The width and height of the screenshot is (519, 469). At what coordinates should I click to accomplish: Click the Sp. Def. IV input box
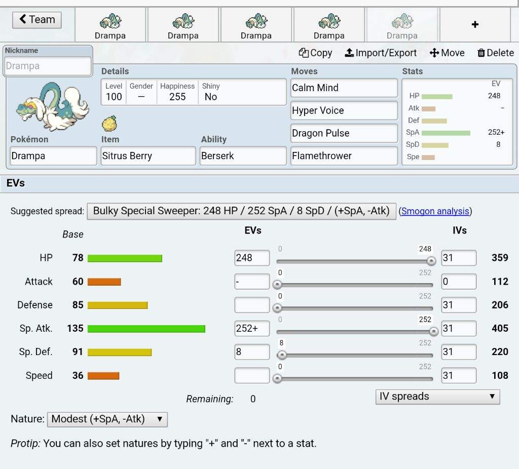pos(459,352)
